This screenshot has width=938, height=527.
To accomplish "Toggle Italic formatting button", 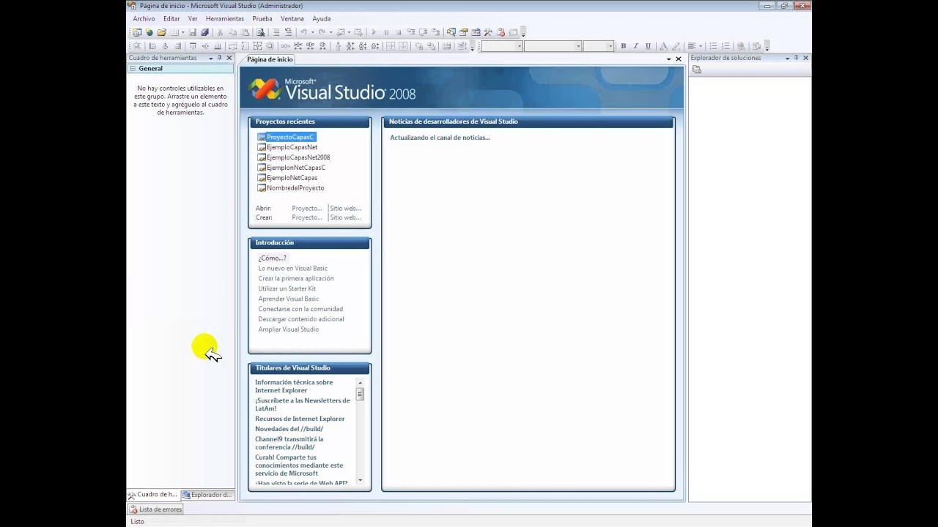I will pyautogui.click(x=636, y=46).
